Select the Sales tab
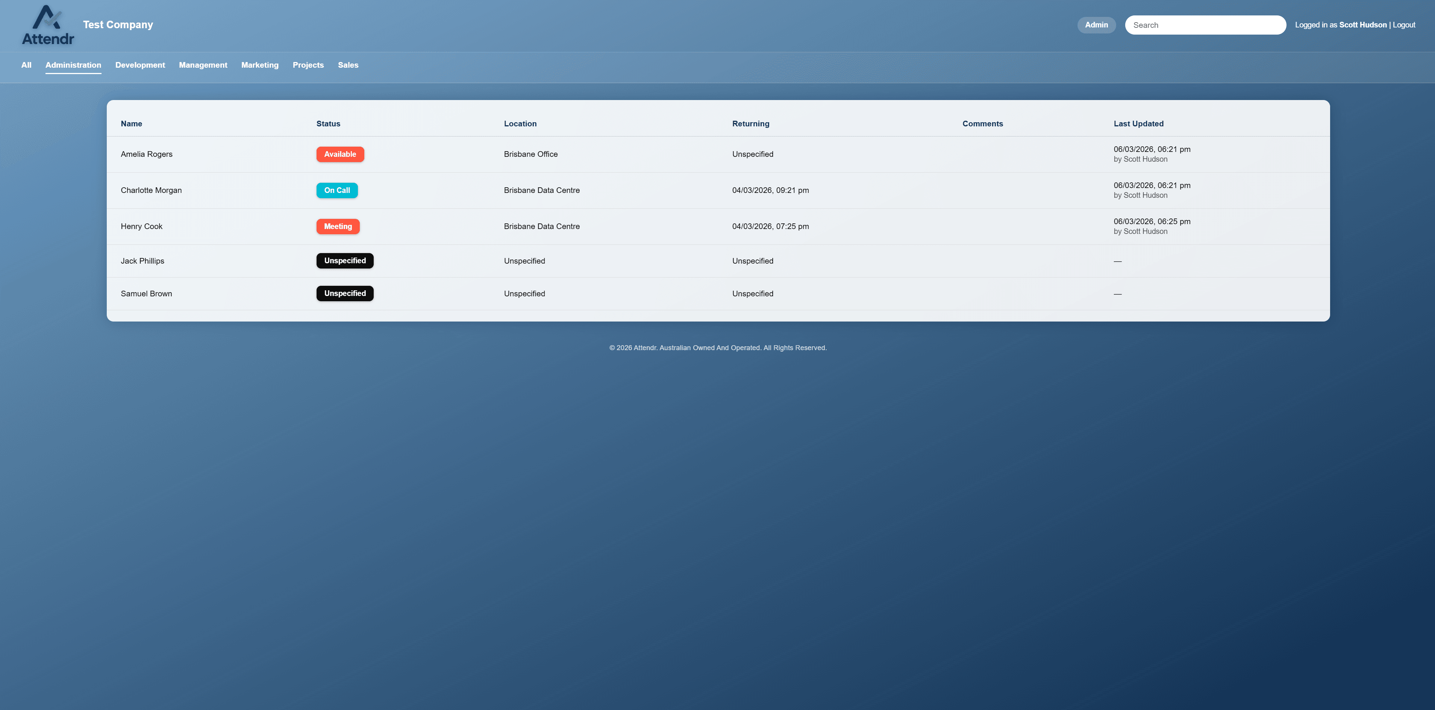 point(348,65)
